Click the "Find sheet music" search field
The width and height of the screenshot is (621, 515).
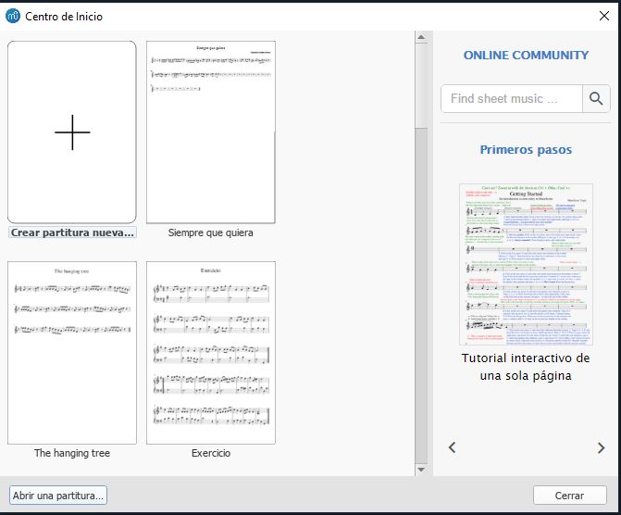click(511, 98)
